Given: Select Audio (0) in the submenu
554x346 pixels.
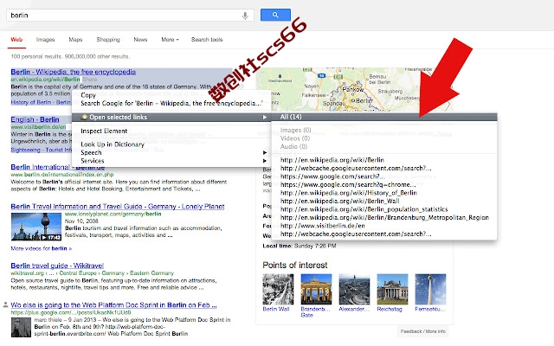Looking at the screenshot, I should point(293,146).
